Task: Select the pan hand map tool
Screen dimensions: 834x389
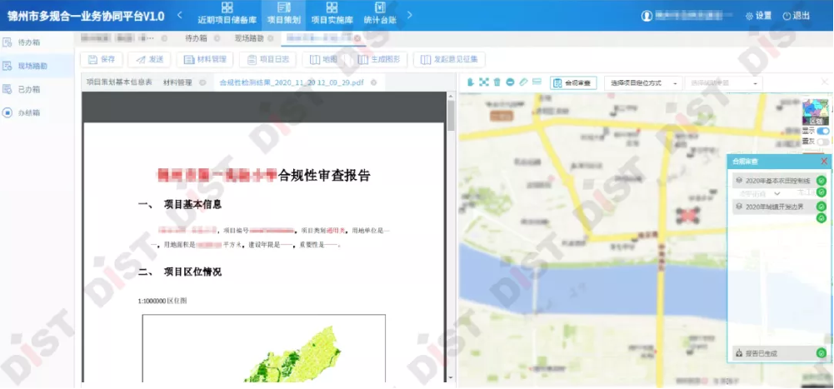Action: coord(470,82)
